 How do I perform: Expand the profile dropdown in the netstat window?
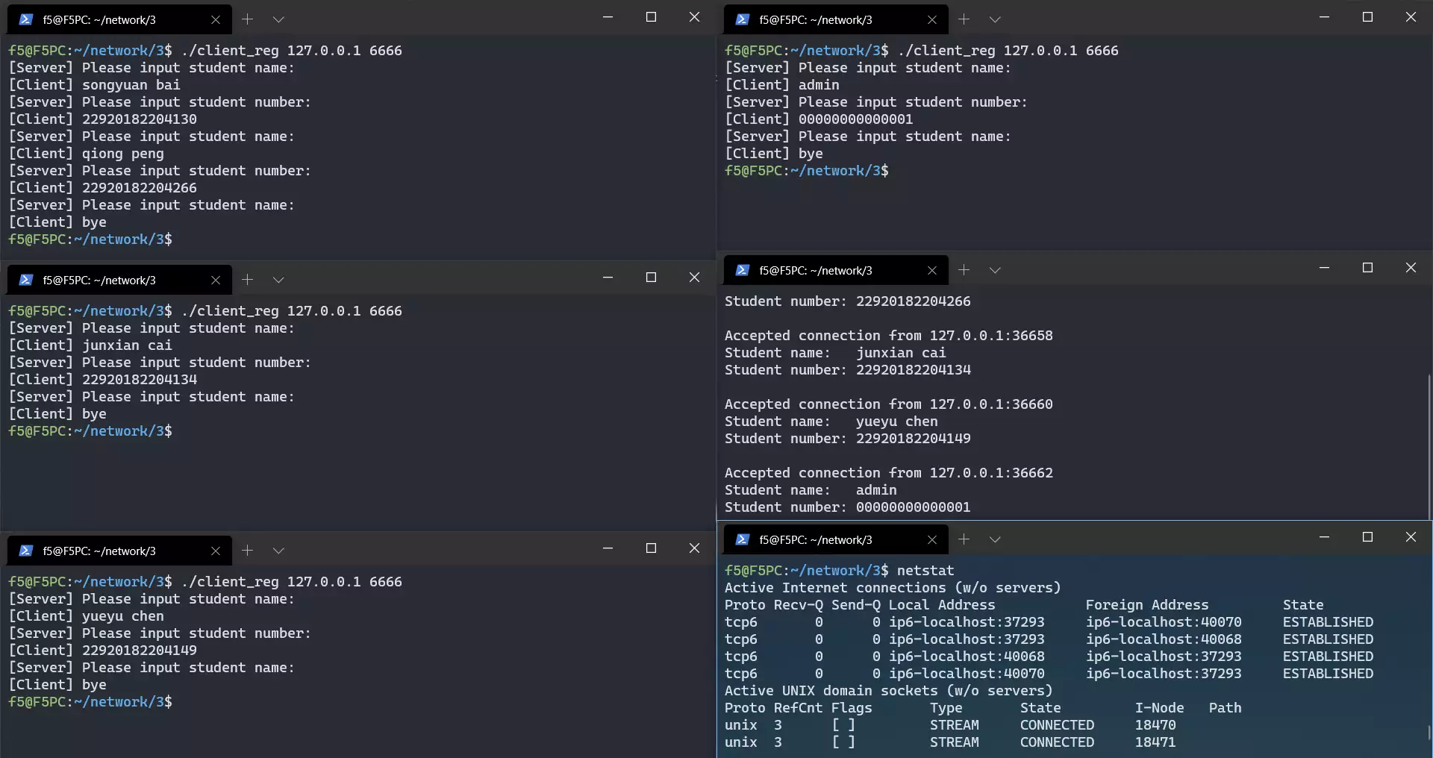pos(995,539)
